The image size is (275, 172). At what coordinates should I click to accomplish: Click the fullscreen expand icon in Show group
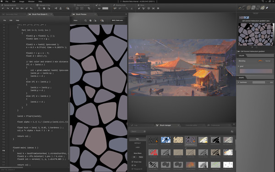pos(153,8)
